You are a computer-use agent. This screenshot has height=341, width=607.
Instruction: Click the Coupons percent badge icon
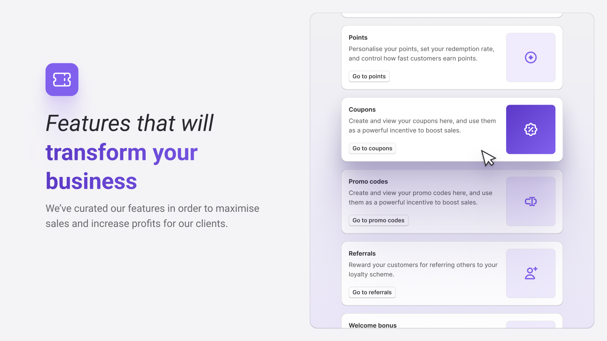pyautogui.click(x=531, y=130)
